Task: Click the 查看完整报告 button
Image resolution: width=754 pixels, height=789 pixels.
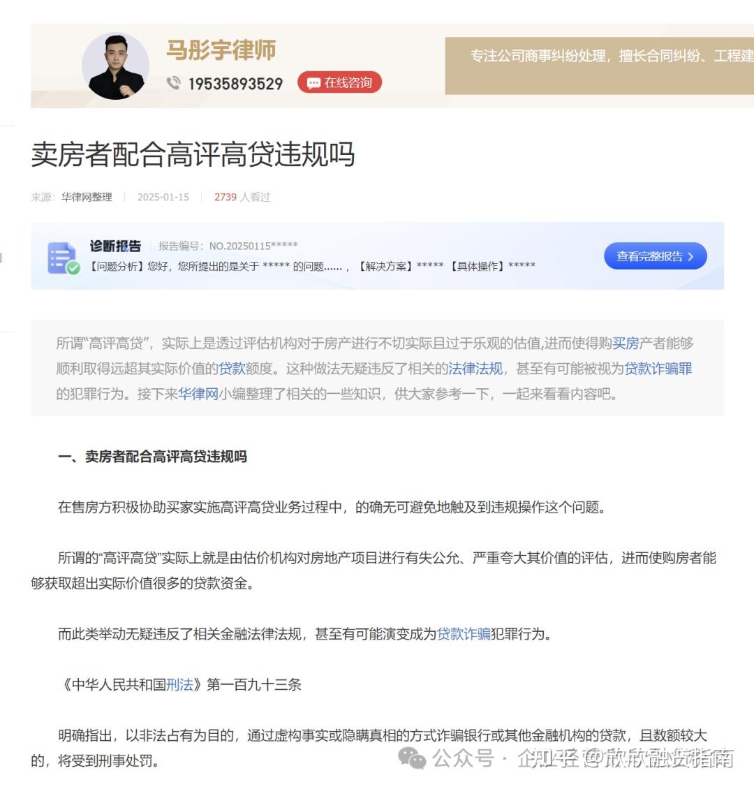Action: coord(656,256)
